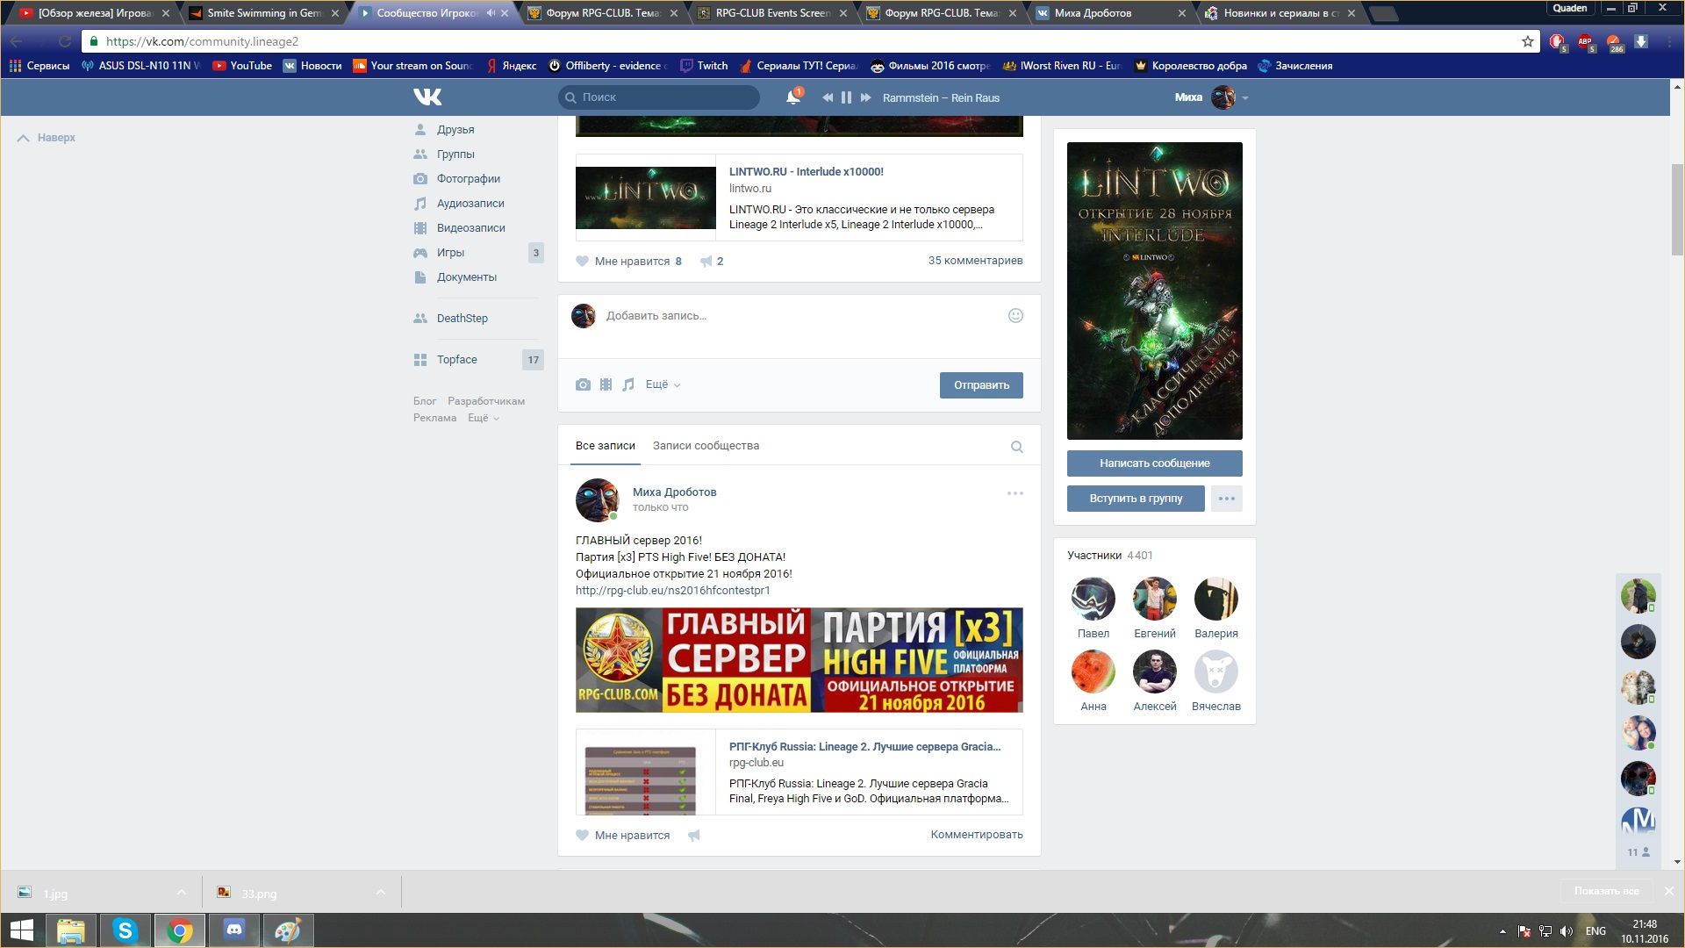
Task: Attach a photo via camera icon
Action: click(583, 384)
